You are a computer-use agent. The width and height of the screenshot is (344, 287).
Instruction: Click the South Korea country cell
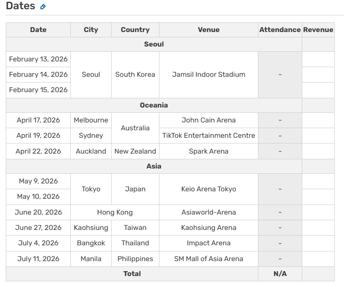tap(135, 75)
